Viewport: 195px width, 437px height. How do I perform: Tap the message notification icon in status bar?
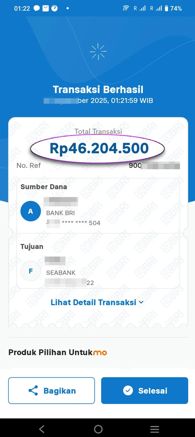click(x=37, y=8)
